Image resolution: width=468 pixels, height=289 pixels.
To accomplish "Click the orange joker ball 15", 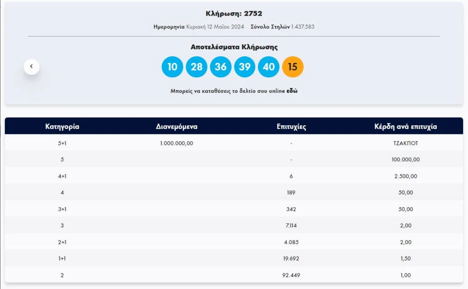I will tap(293, 67).
